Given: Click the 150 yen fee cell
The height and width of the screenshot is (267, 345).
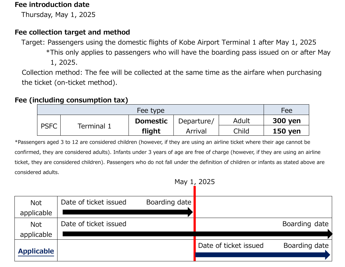Looking at the screenshot, I should [x=287, y=131].
